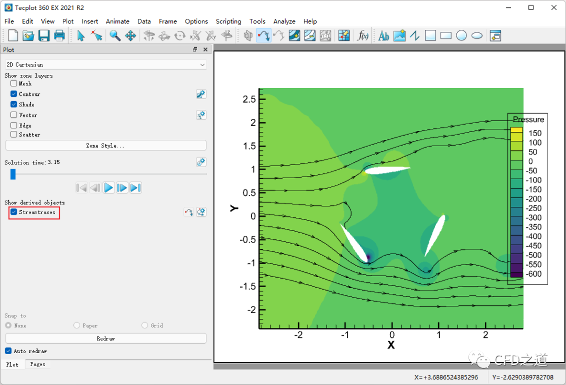Screen dimensions: 566x385
Task: Select the Grid snap radio button
Action: [145, 325]
